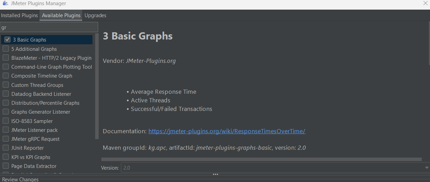Check the Distribution/Percentile Graphs checkbox

pos(5,103)
